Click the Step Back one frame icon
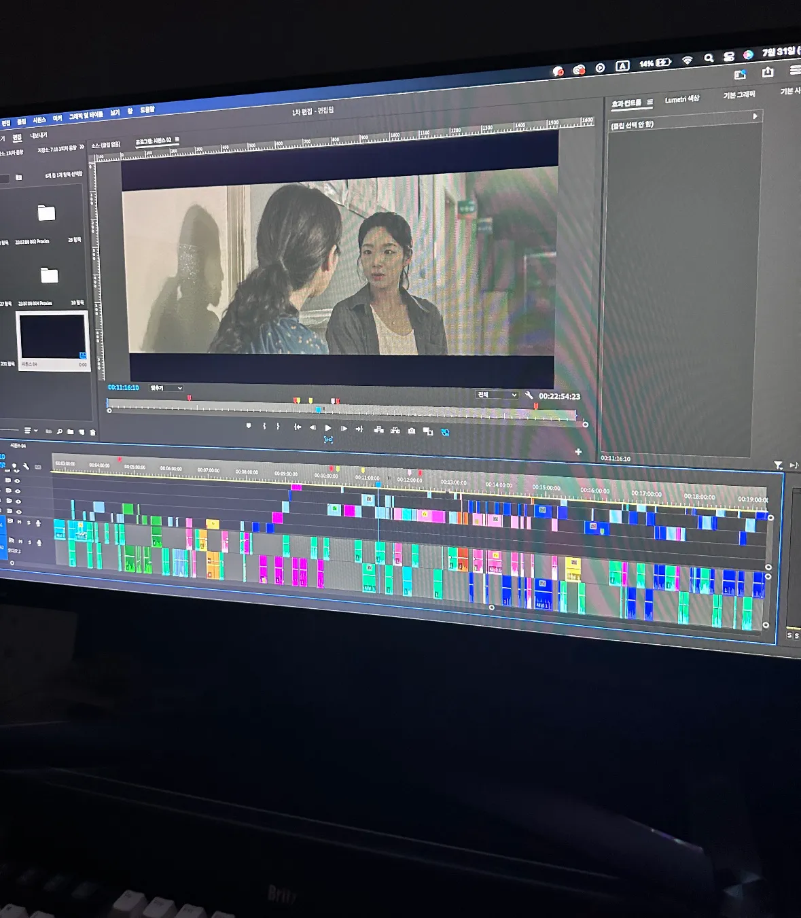 point(313,427)
